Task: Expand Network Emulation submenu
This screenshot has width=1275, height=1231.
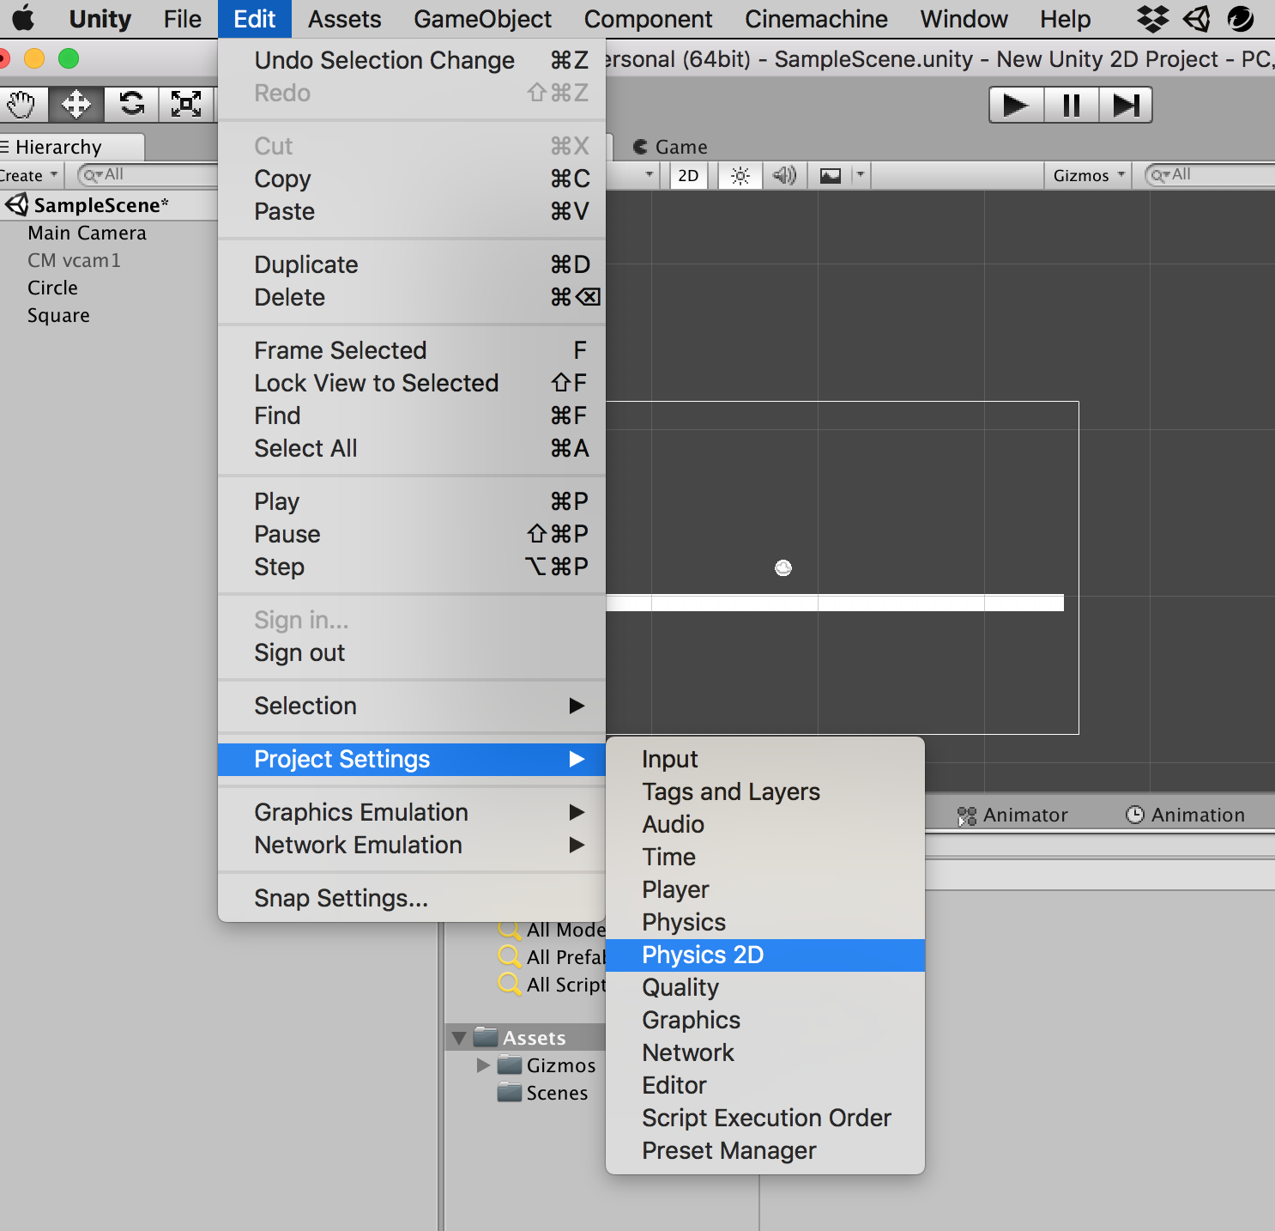Action: [412, 845]
